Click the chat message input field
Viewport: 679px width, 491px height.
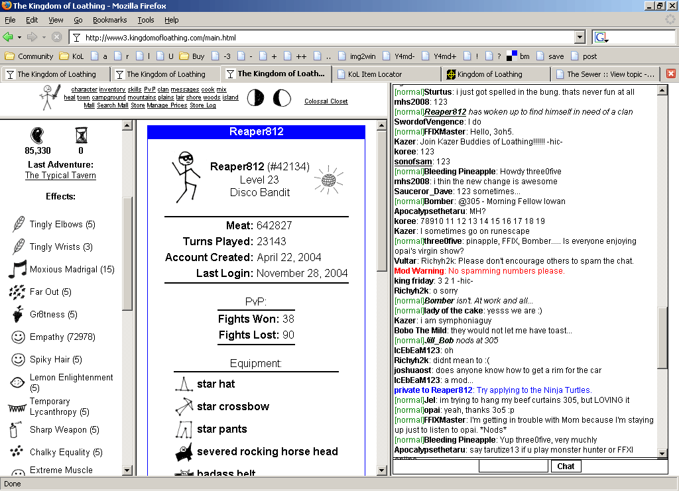click(x=514, y=466)
